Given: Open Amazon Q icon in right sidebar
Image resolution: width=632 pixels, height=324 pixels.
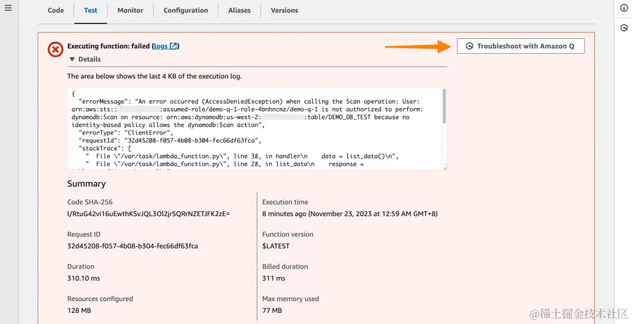Looking at the screenshot, I should (x=624, y=28).
